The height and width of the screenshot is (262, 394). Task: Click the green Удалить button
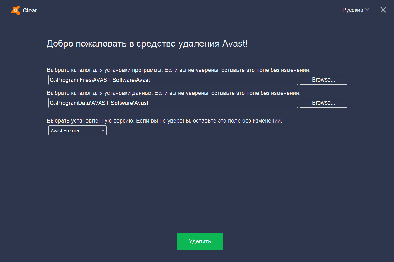200,241
